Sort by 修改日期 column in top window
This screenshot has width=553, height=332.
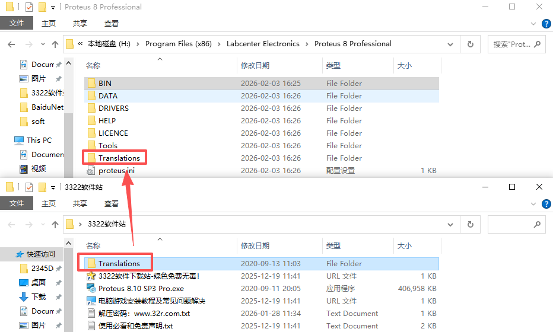point(255,66)
